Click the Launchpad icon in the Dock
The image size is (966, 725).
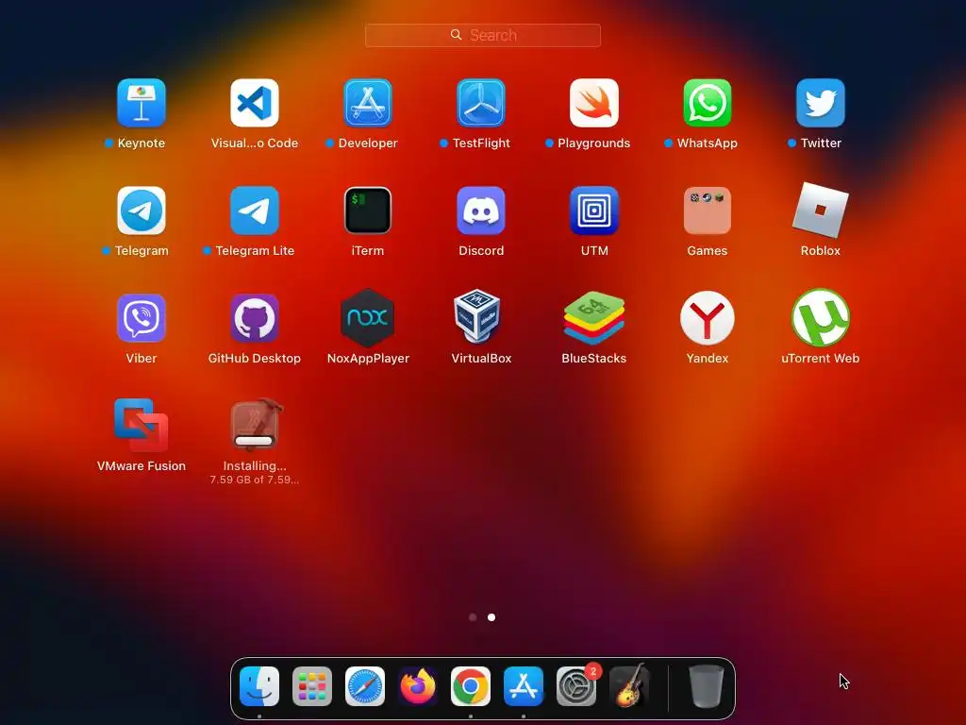coord(312,686)
